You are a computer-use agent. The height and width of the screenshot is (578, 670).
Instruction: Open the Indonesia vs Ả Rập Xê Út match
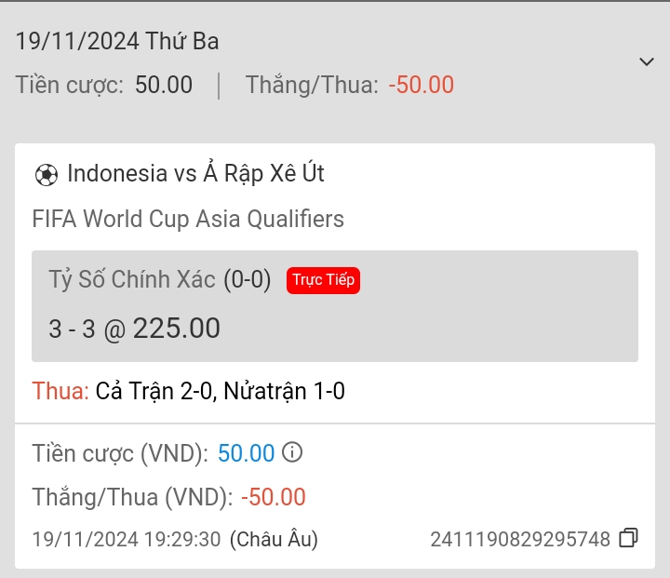pos(195,174)
